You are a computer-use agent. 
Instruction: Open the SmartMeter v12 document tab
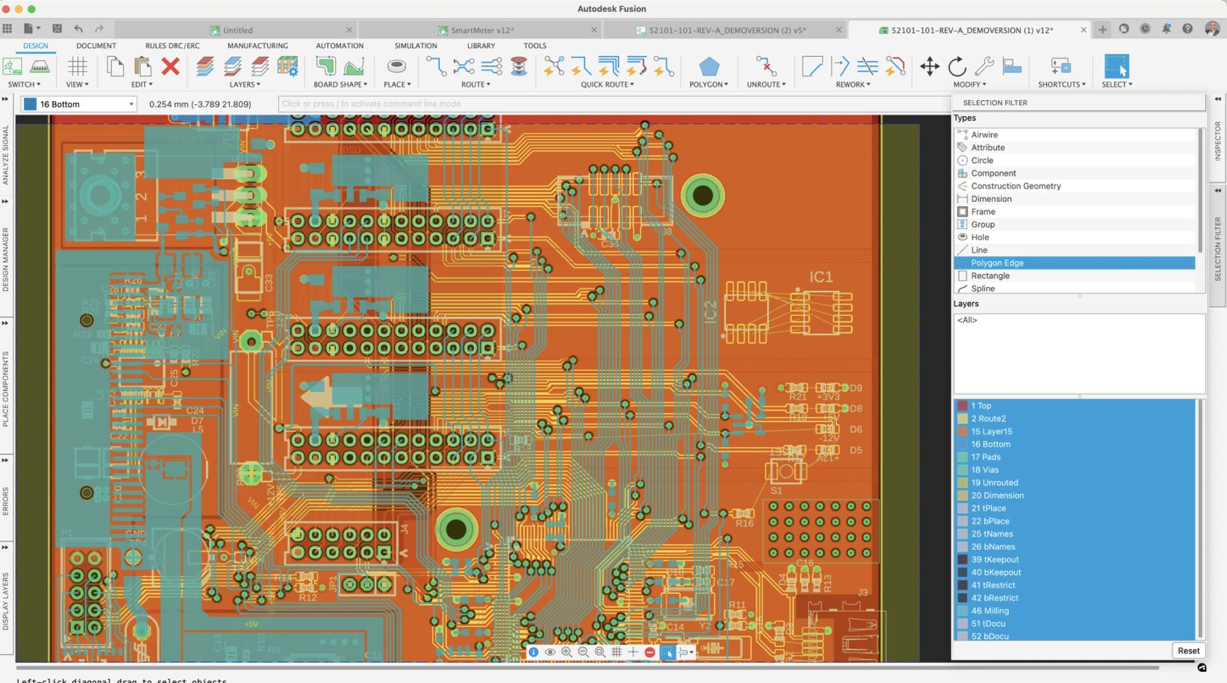point(482,30)
